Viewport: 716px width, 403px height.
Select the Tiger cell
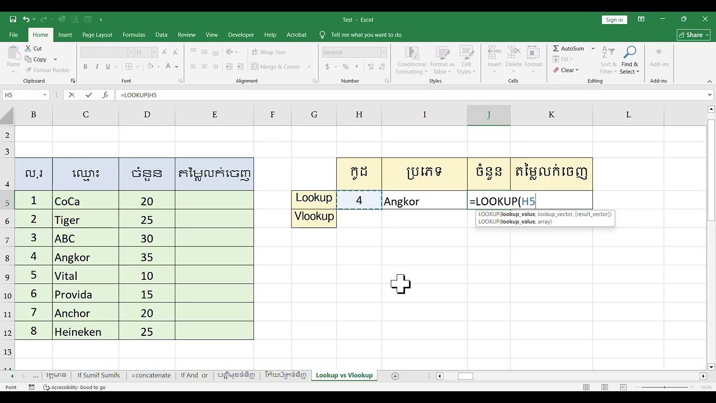coord(86,219)
